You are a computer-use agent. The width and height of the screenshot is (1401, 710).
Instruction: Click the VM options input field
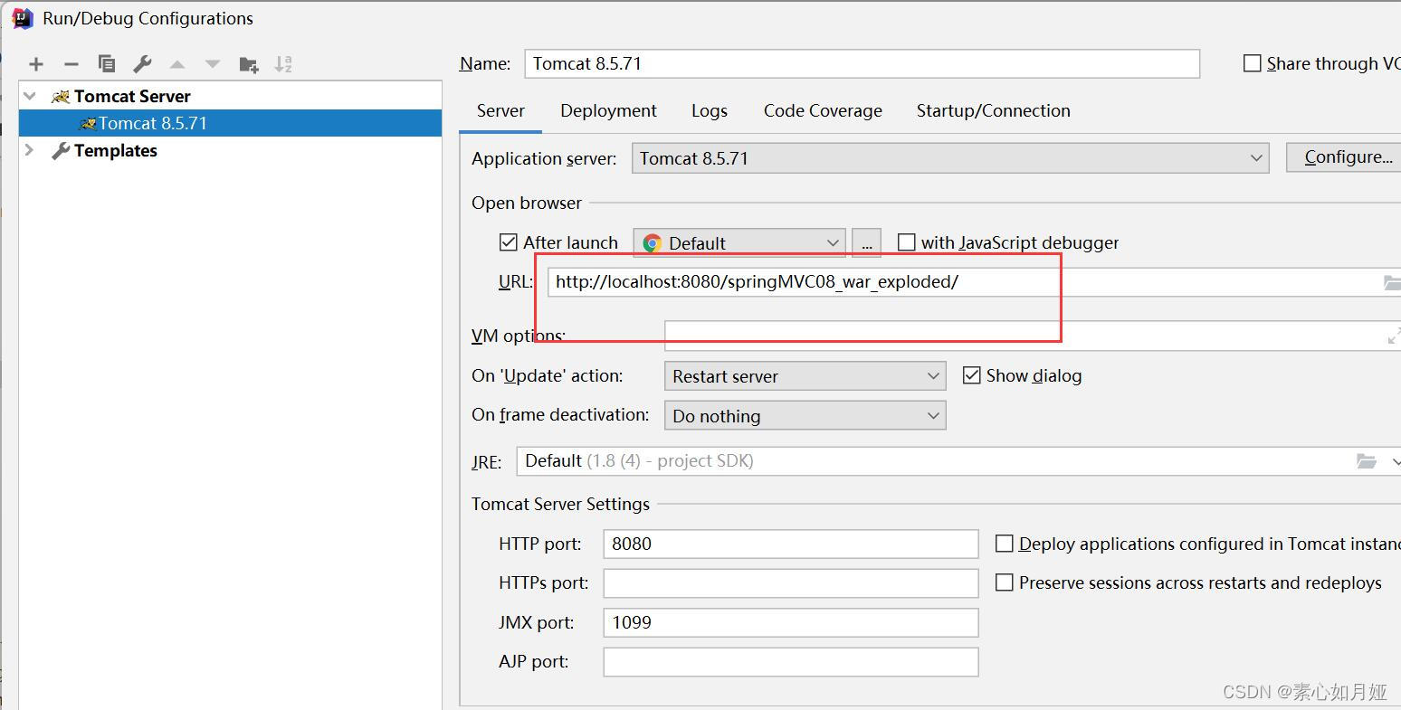pos(1033,336)
